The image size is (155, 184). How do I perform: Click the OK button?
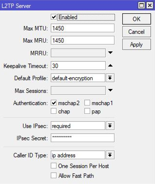tap(137, 19)
